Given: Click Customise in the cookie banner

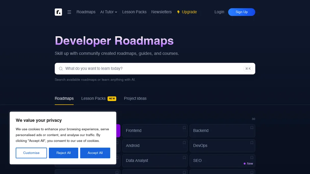Looking at the screenshot, I should tap(31, 153).
